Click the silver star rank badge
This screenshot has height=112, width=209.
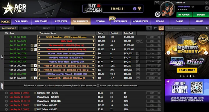pyautogui.click(x=158, y=14)
